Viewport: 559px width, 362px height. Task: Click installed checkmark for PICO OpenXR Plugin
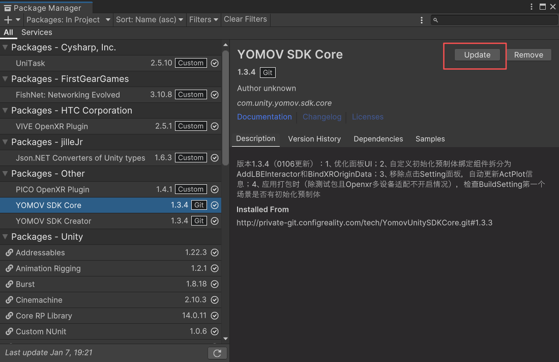[x=215, y=189]
